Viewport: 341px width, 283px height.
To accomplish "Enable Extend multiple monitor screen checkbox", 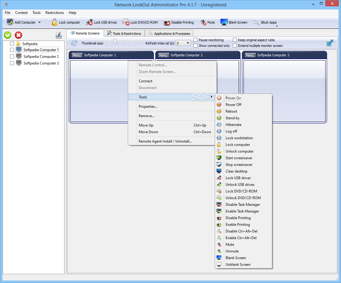I will coord(235,46).
